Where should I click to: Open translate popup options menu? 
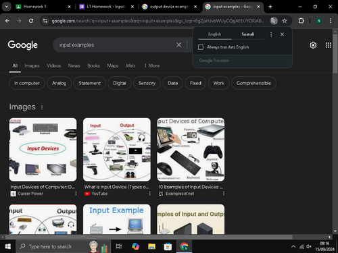[271, 34]
